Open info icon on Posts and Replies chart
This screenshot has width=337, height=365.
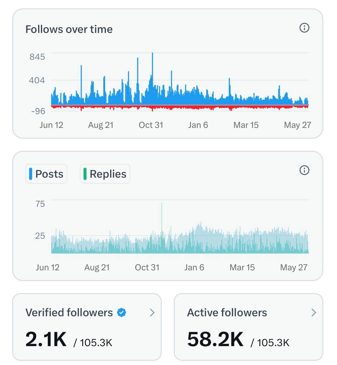pyautogui.click(x=304, y=170)
